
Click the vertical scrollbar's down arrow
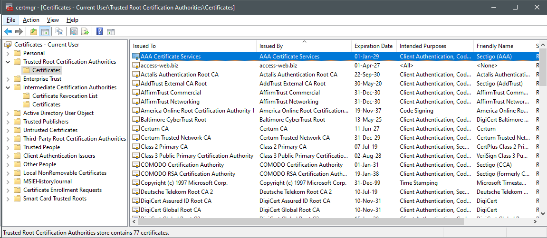pyautogui.click(x=543, y=213)
